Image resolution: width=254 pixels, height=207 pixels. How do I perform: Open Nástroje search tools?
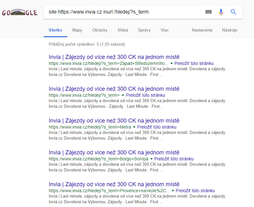click(x=229, y=30)
